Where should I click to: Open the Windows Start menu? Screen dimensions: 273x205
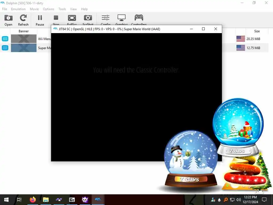(6, 200)
